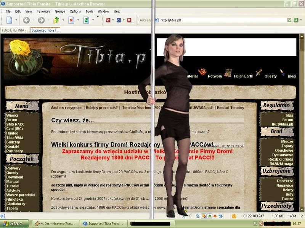305x228 pixels.
Task: Click the Blogi quill icon
Action: pos(283,72)
